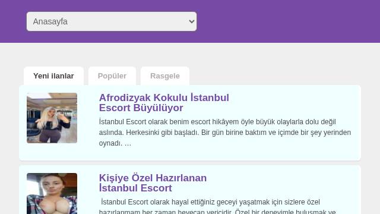The width and height of the screenshot is (380, 214).
Task: Click the thumbnail beside the Afrodizyak Kokulu listing
Action: 52,118
